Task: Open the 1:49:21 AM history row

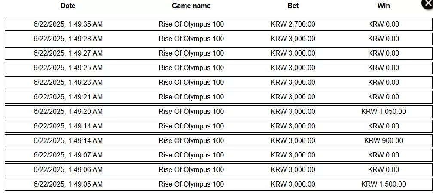Action: (x=218, y=97)
